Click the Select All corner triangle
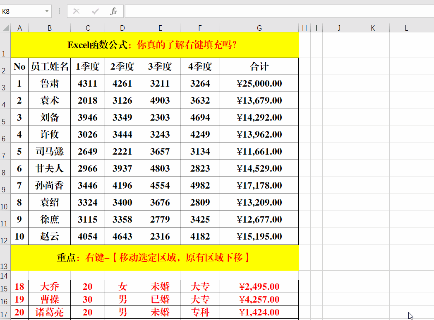434x320 pixels. 6,28
